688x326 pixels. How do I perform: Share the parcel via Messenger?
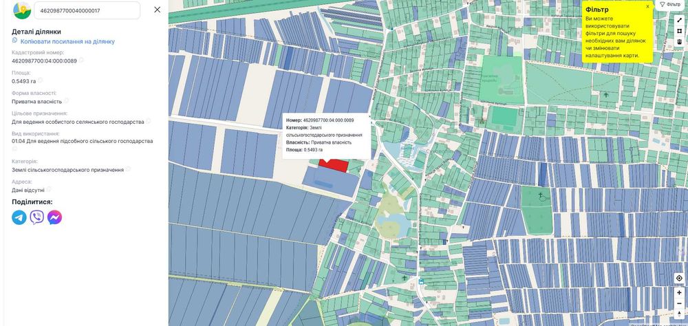[x=54, y=217]
